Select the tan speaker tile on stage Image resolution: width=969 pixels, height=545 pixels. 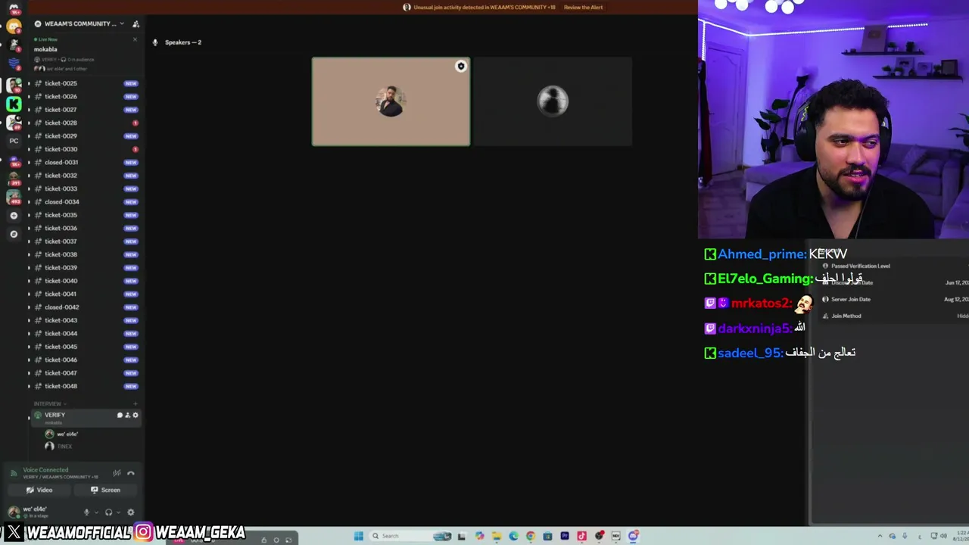pos(391,101)
